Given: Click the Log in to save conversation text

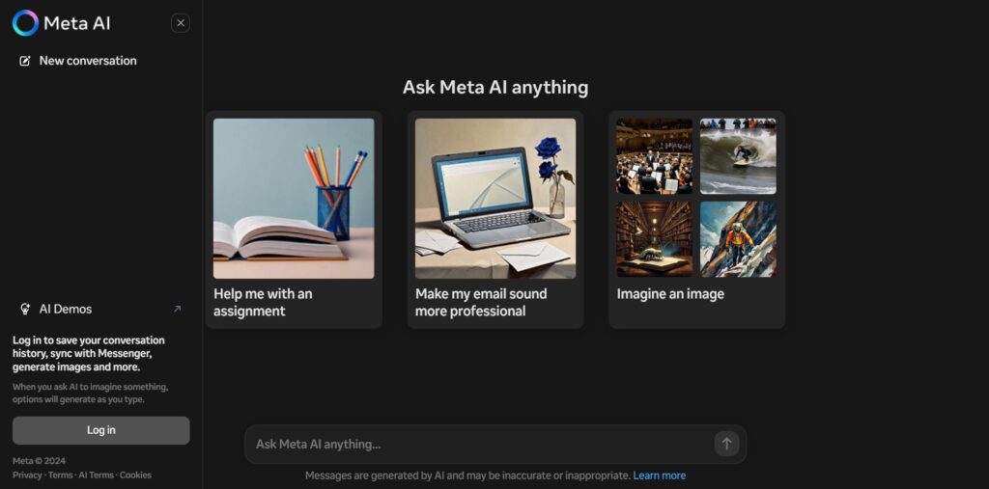Looking at the screenshot, I should 89,354.
